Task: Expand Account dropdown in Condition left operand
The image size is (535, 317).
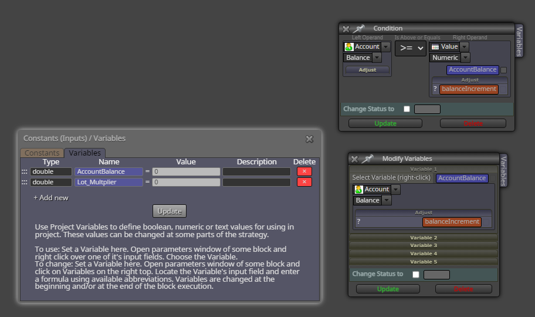Action: pyautogui.click(x=386, y=46)
